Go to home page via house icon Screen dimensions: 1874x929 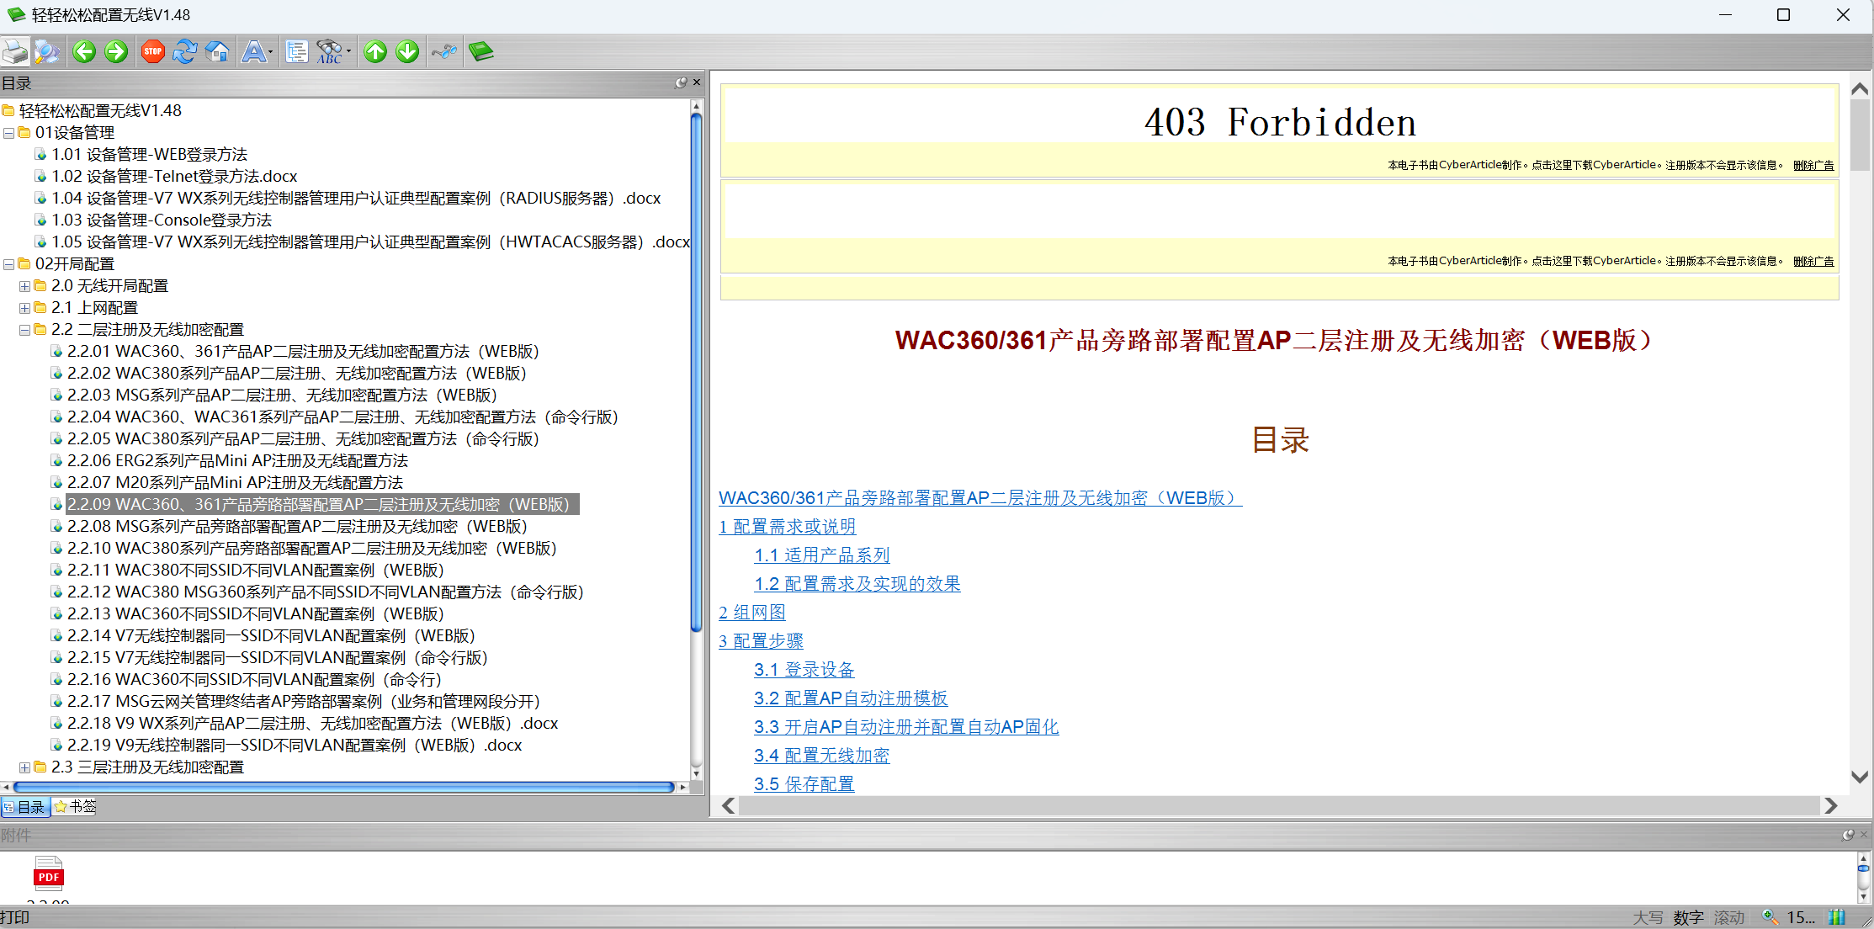[x=217, y=52]
